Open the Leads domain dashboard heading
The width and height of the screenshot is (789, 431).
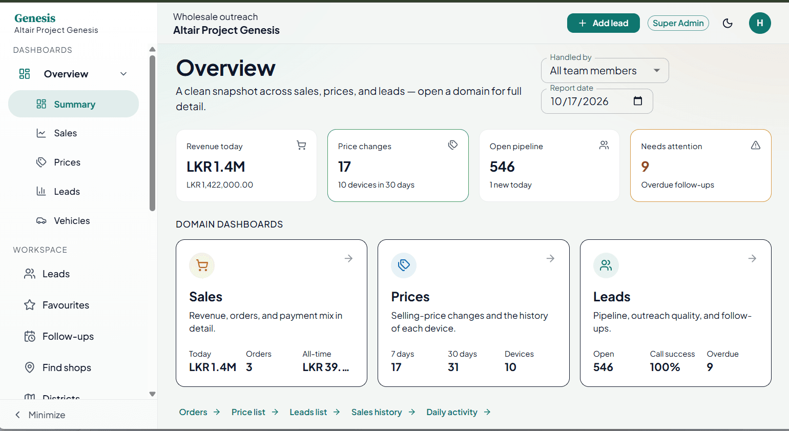click(x=612, y=297)
